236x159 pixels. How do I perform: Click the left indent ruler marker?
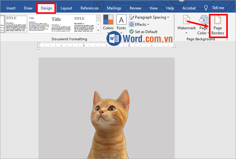(38, 48)
